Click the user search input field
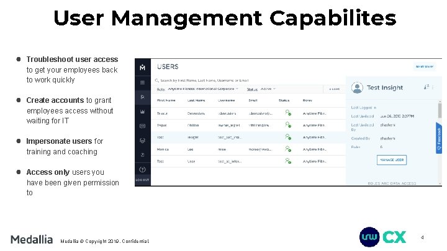Image resolution: width=447 pixels, height=251 pixels. [250, 81]
